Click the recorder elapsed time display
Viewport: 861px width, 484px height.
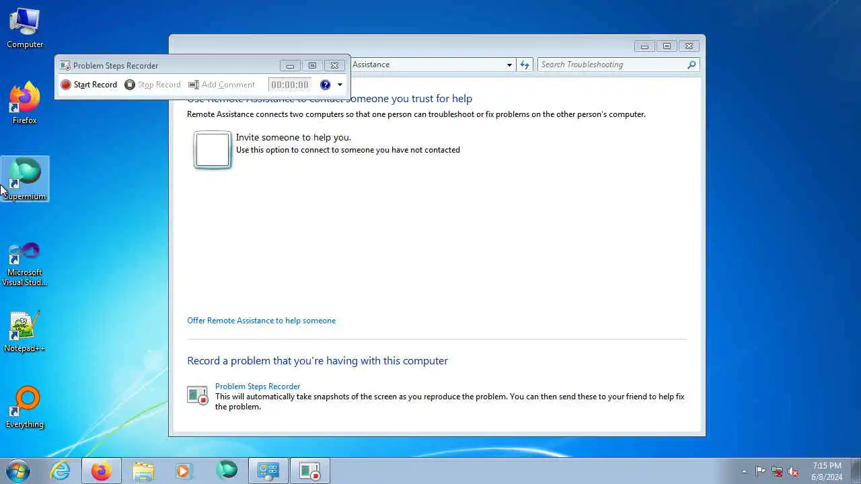point(289,85)
